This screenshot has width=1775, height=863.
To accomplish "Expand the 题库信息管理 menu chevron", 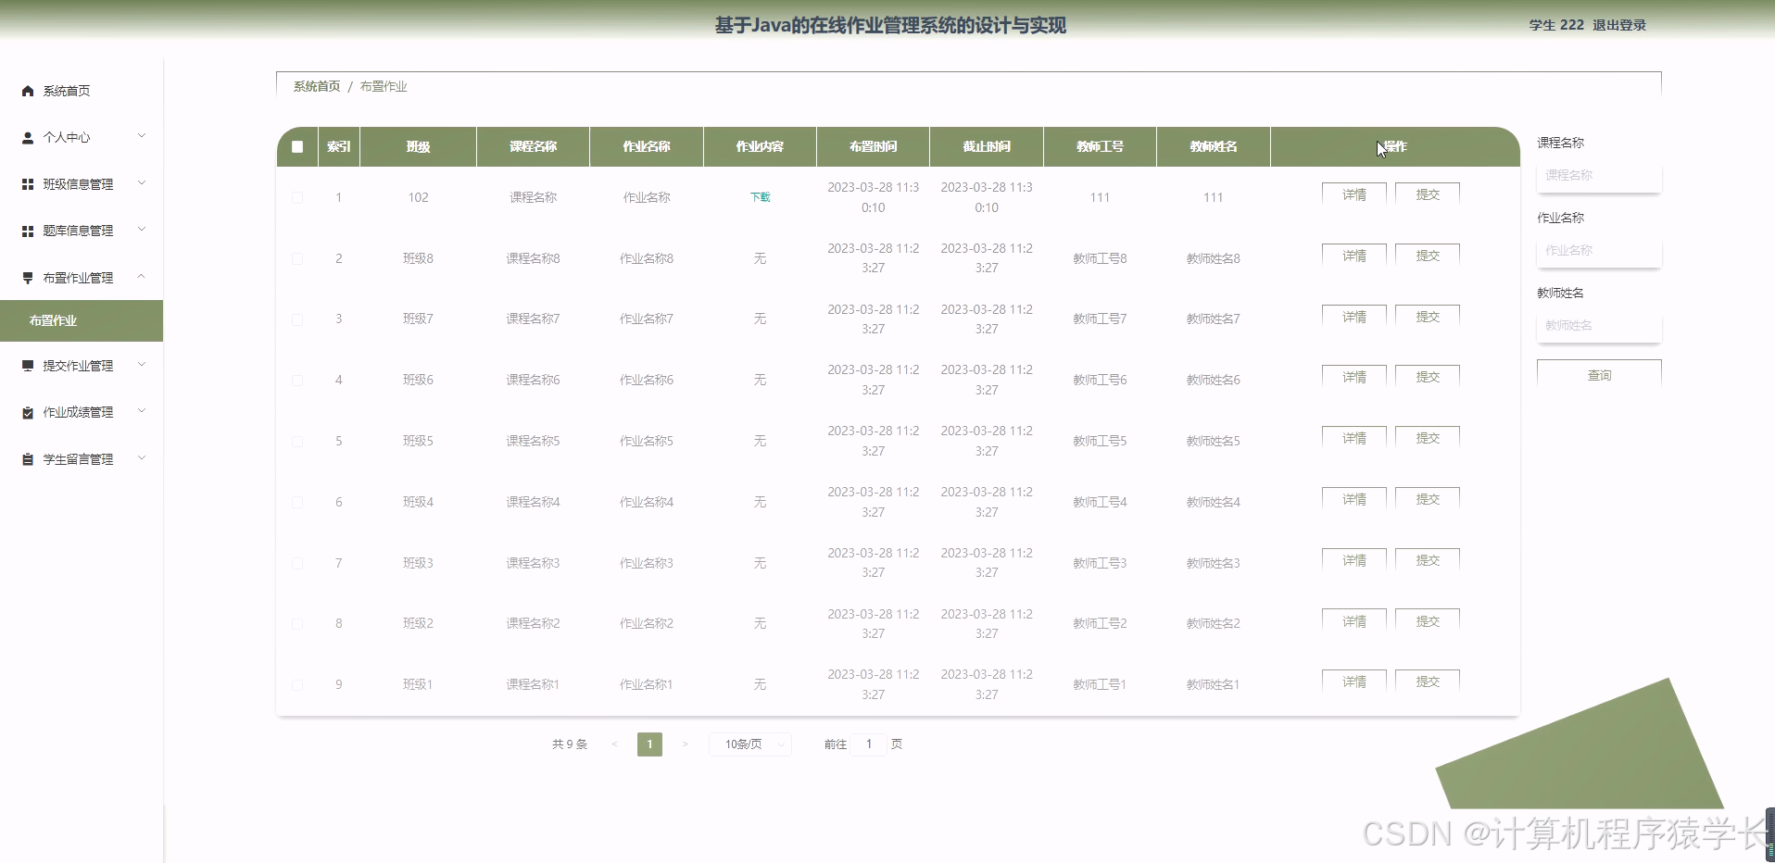I will [x=142, y=230].
